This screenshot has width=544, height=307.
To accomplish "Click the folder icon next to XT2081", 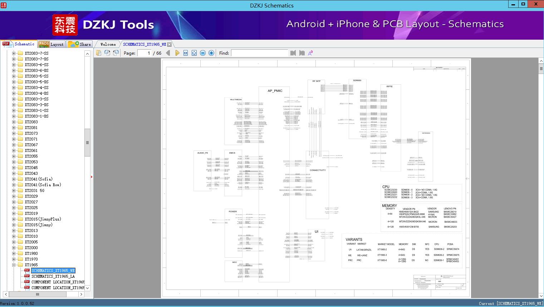I will (20, 128).
